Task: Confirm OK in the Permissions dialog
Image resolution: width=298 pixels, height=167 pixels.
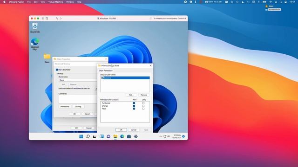Action: 121,130
